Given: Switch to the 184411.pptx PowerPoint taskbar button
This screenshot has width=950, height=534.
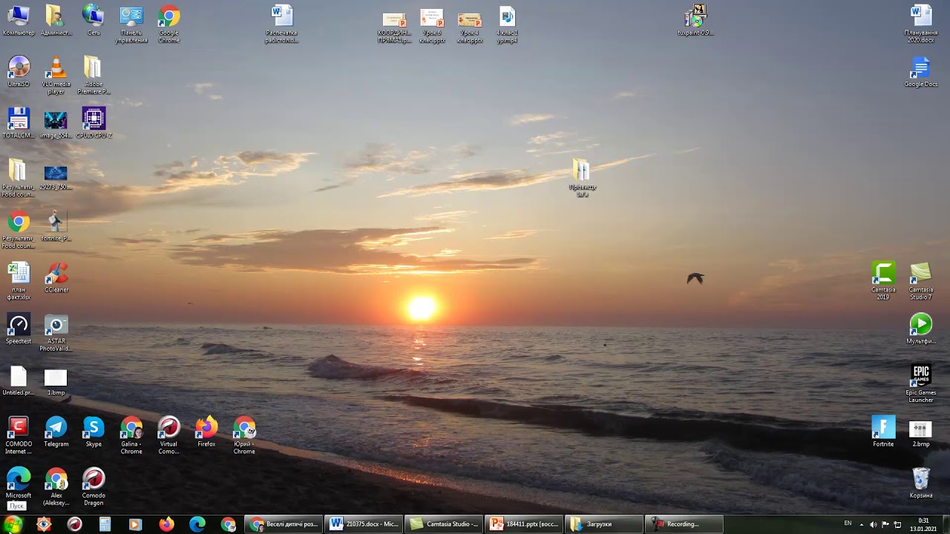Looking at the screenshot, I should coord(525,524).
